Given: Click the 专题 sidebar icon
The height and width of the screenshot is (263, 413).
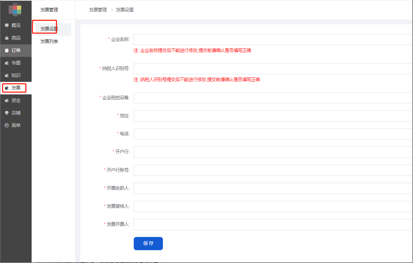Looking at the screenshot, I should point(7,63).
